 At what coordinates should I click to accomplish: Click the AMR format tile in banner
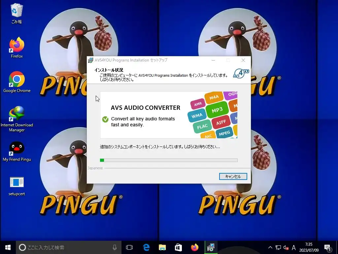(x=198, y=104)
